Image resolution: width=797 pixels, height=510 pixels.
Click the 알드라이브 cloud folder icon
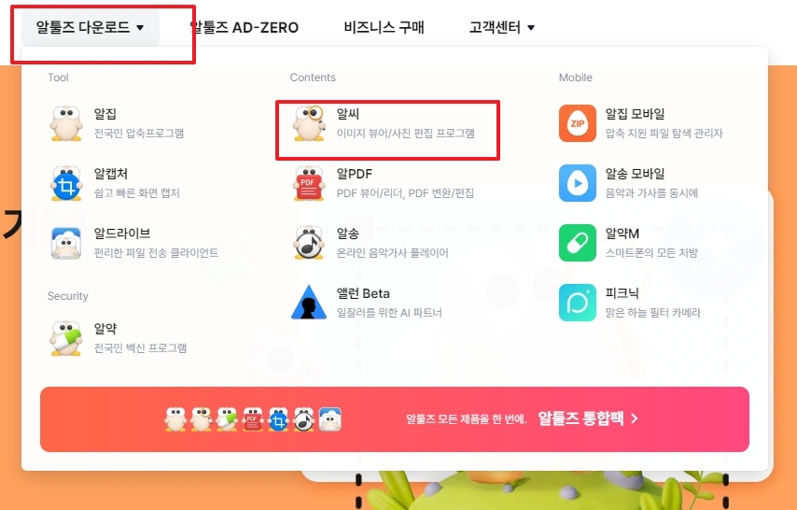pos(66,243)
